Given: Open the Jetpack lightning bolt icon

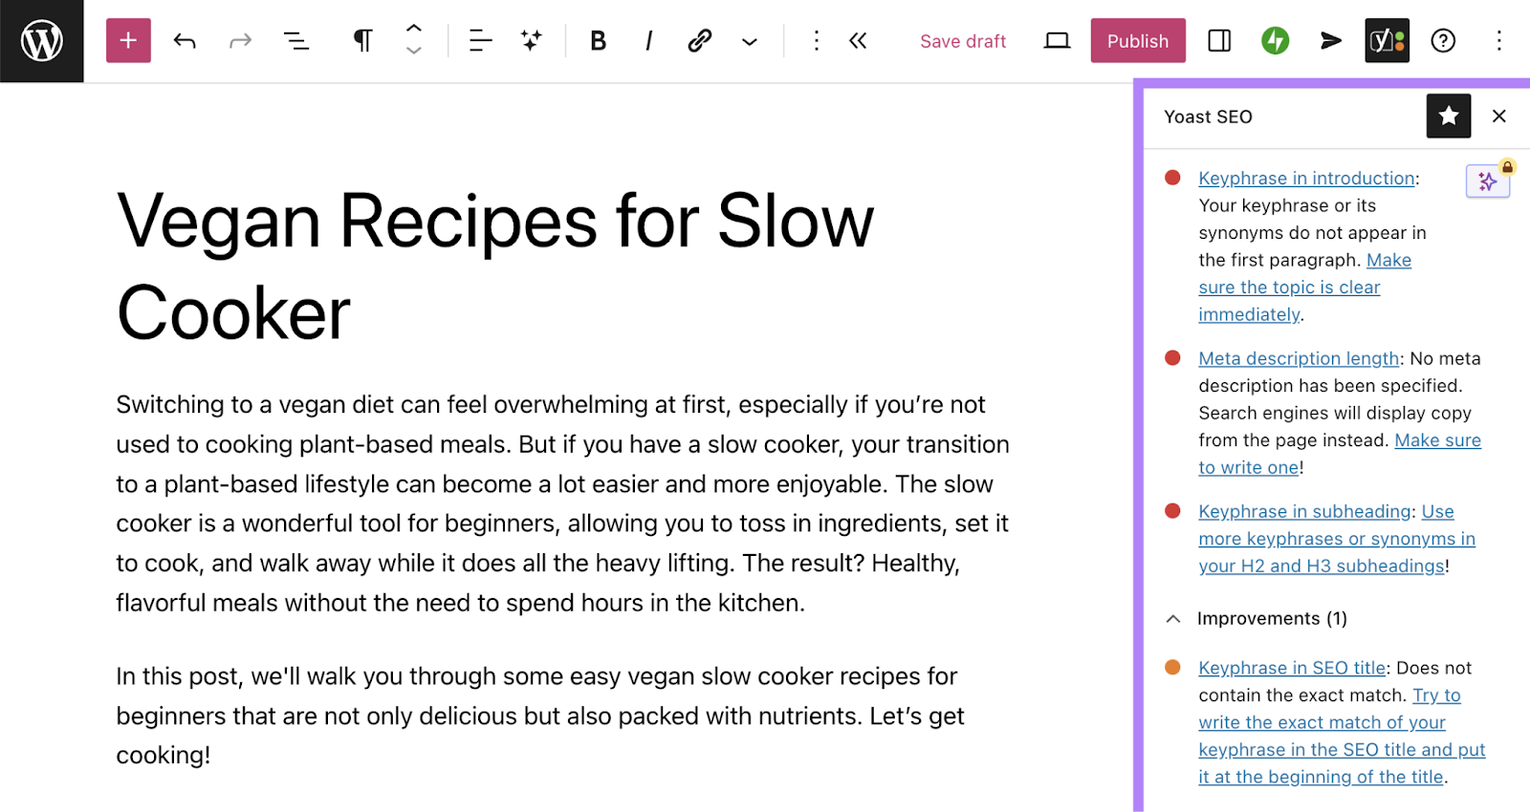Looking at the screenshot, I should pos(1275,41).
